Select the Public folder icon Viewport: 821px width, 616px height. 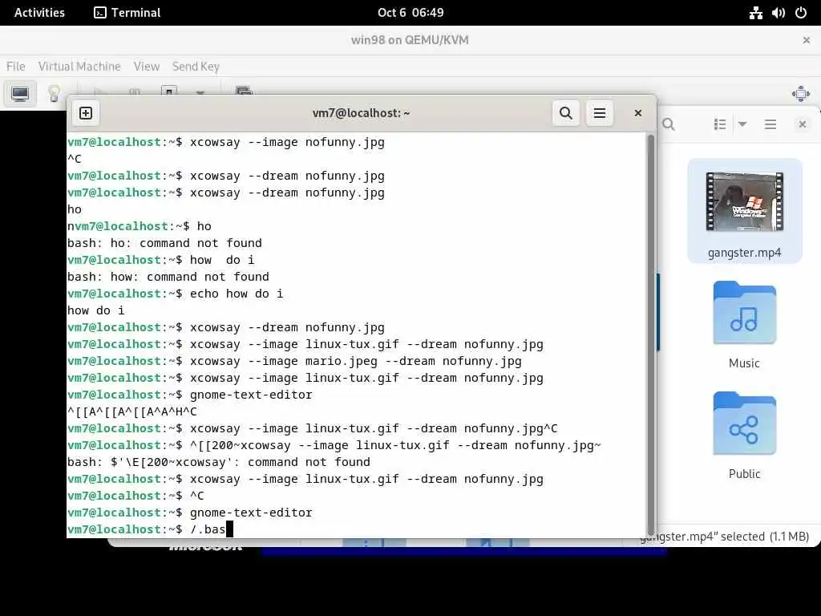click(745, 423)
